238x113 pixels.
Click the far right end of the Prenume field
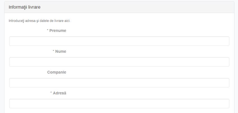pos(226,41)
